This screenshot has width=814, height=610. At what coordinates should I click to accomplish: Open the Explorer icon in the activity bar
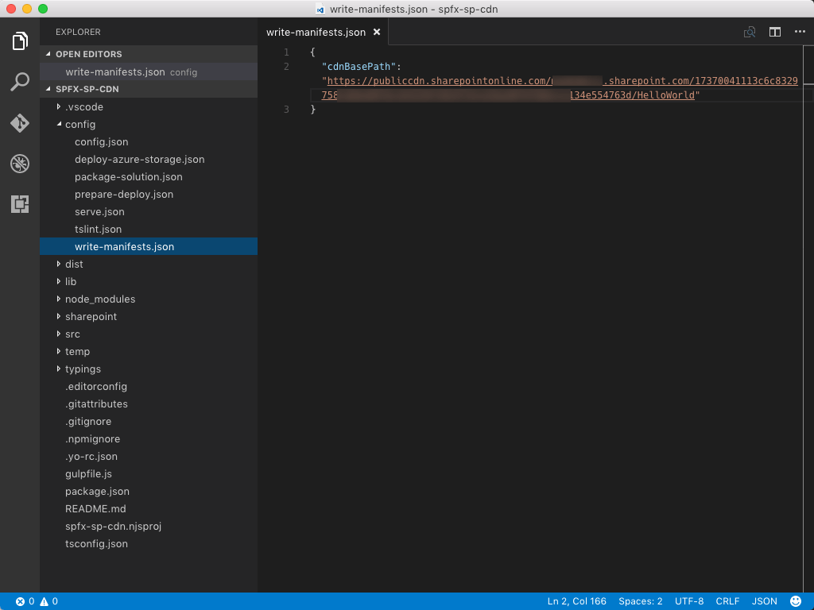pos(20,41)
